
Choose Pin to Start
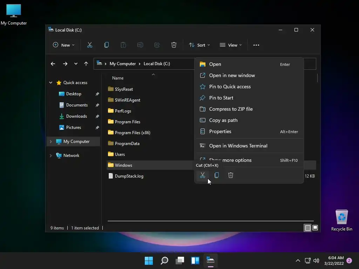249,98
